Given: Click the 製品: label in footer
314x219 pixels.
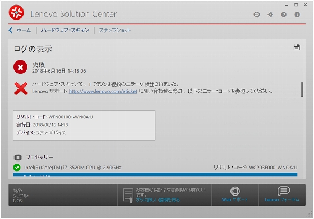Looking at the screenshot, I should [17, 191].
